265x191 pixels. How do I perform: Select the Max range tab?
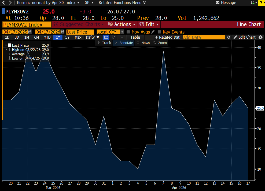78,37
